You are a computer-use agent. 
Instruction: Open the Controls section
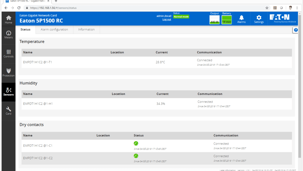[9, 54]
